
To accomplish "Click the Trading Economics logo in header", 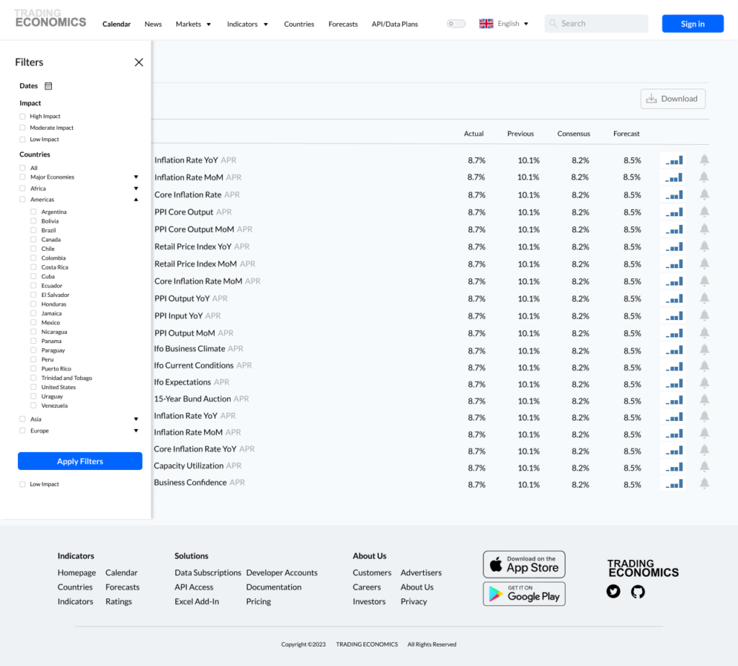I will pos(50,18).
